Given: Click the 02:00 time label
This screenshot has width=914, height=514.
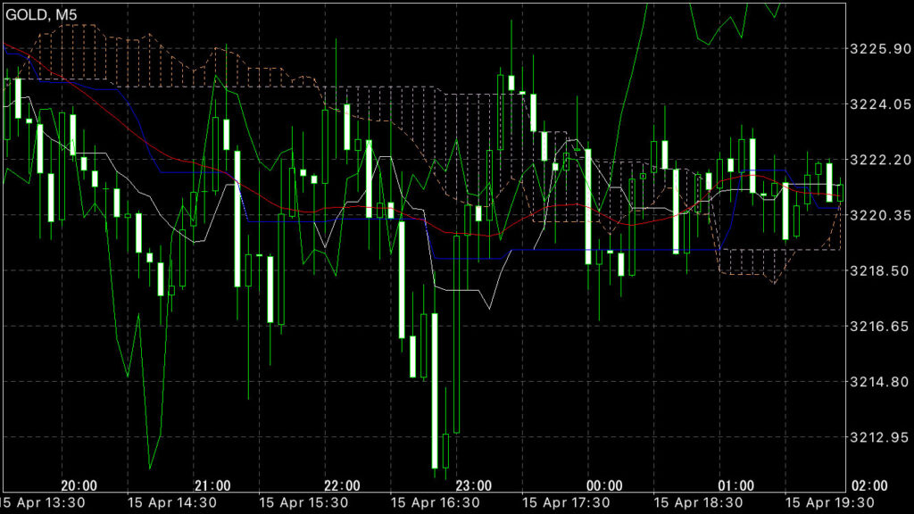Looking at the screenshot, I should (x=869, y=485).
